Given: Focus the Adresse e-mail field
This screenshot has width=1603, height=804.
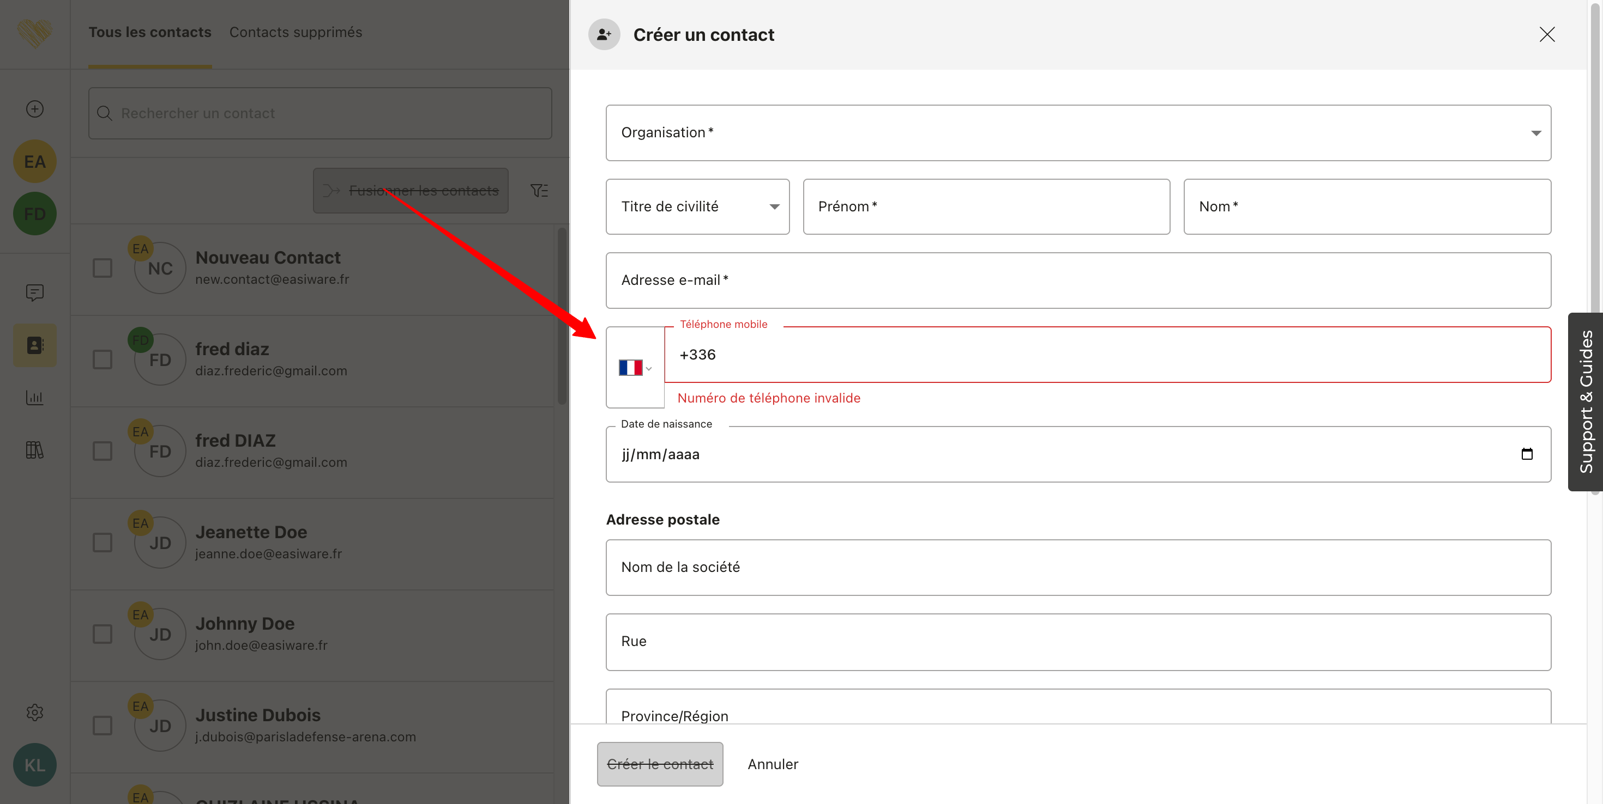Looking at the screenshot, I should pyautogui.click(x=1078, y=281).
